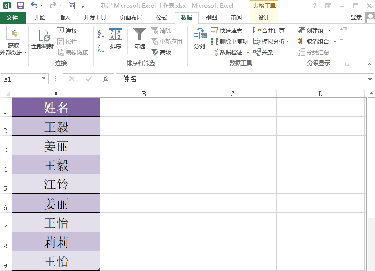The image size is (375, 271).
Task: Open ribbon display options button
Action: 329,6
